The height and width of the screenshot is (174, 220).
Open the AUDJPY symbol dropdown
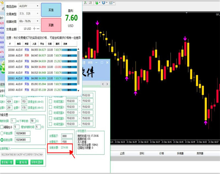click(x=29, y=6)
